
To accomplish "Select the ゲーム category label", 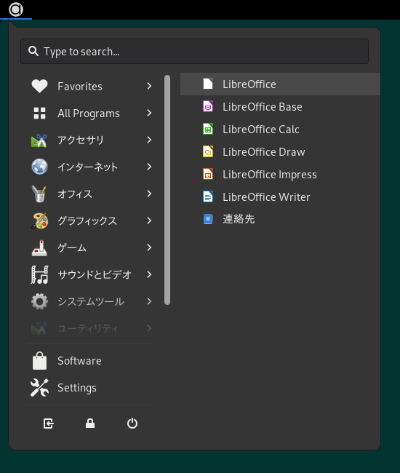I will [72, 247].
